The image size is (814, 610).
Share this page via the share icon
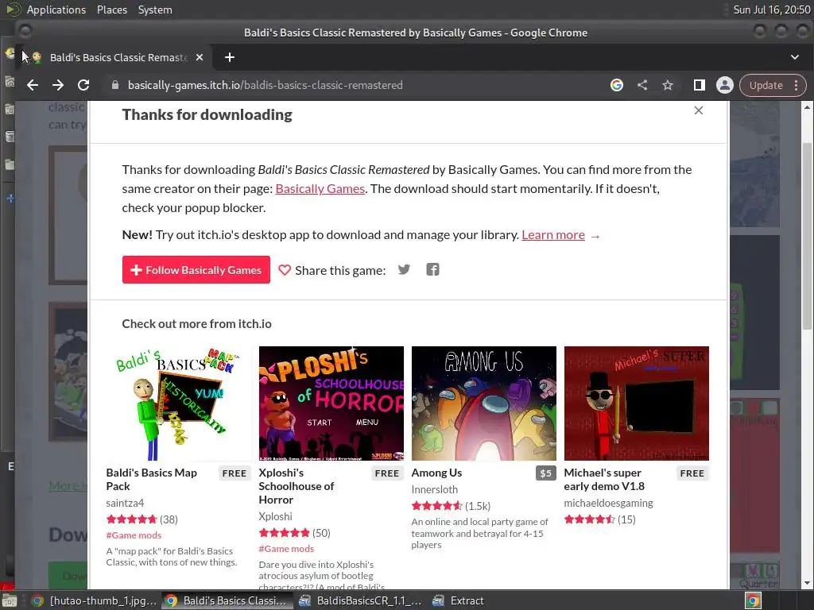[x=642, y=85]
